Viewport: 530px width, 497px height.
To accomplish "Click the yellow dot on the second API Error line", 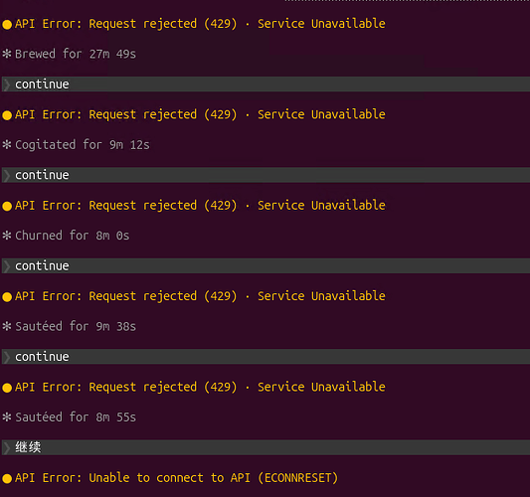I will pyautogui.click(x=7, y=115).
